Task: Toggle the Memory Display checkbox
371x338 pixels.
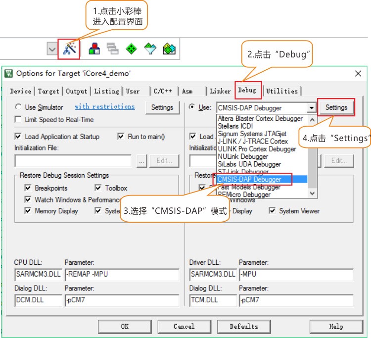Action: tap(28, 211)
